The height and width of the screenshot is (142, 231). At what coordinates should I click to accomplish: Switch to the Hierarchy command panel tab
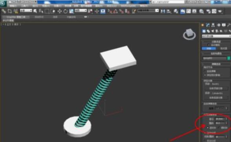(x=213, y=25)
